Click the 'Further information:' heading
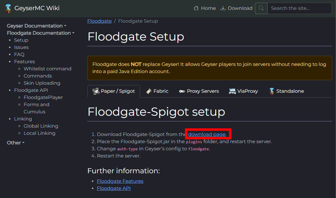336x198 pixels. [124, 171]
